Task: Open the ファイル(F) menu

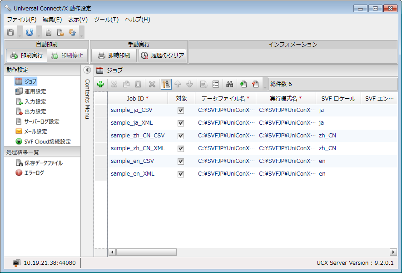Action: tap(21, 20)
